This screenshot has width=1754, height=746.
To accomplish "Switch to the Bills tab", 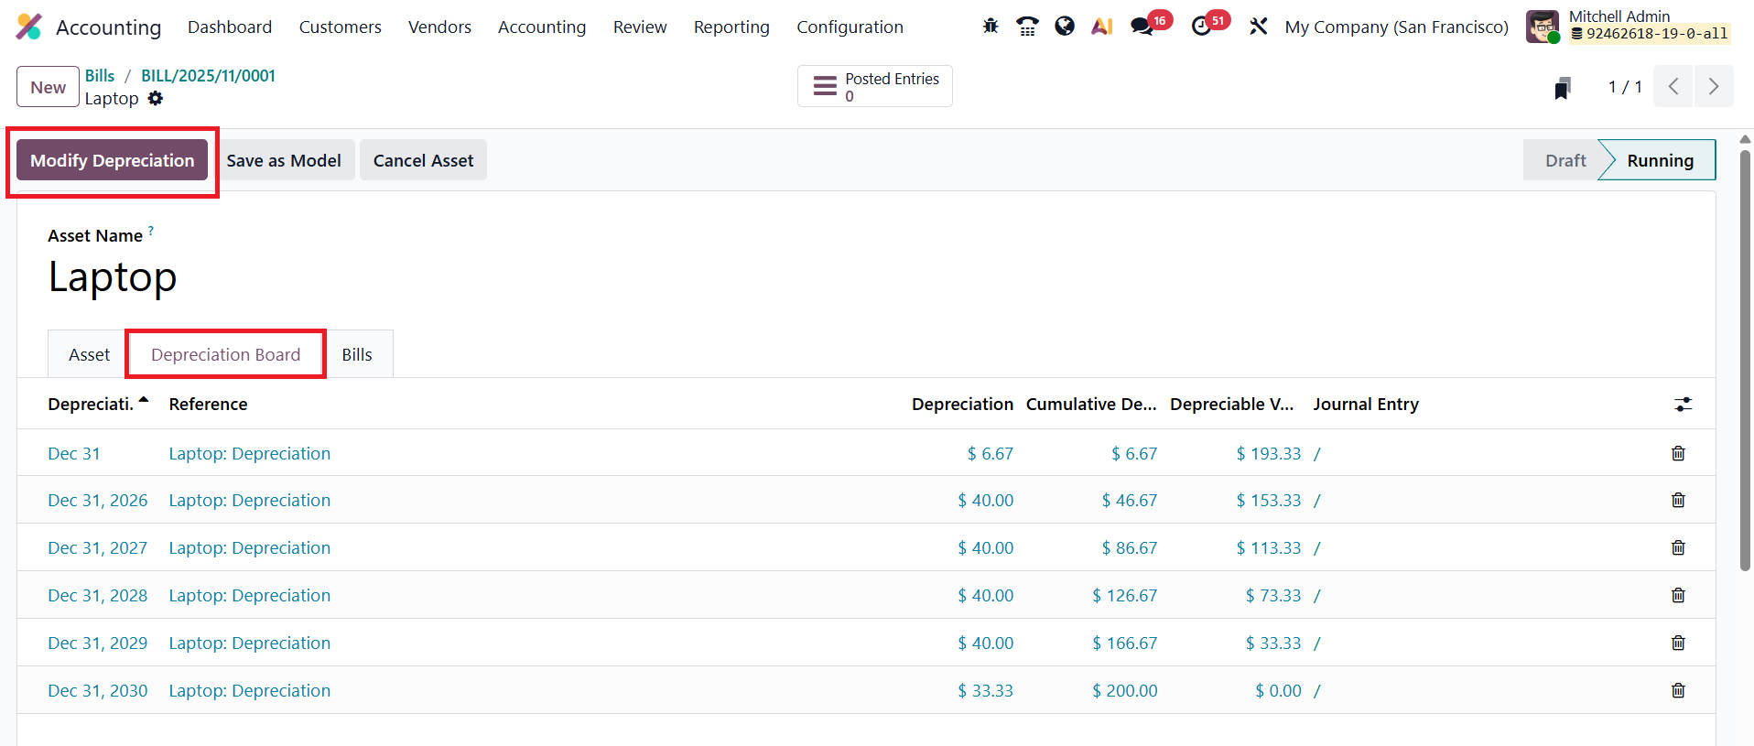I will (x=357, y=354).
